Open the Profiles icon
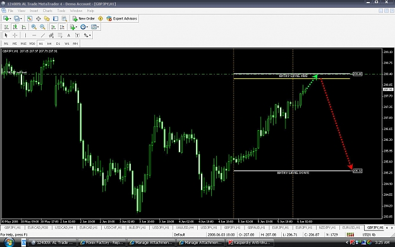The width and height of the screenshot is (395, 247). (x=16, y=18)
